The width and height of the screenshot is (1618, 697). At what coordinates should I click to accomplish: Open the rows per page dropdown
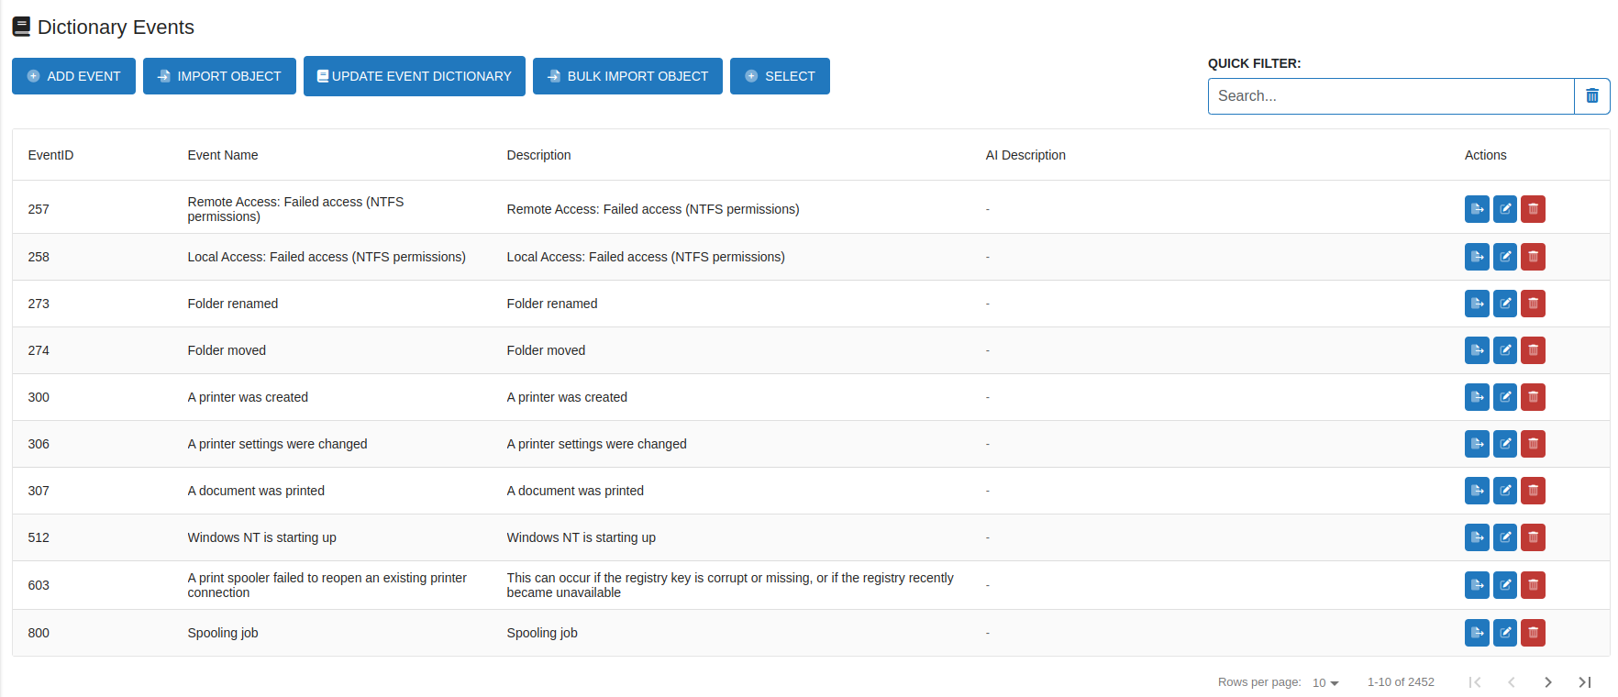click(x=1325, y=682)
